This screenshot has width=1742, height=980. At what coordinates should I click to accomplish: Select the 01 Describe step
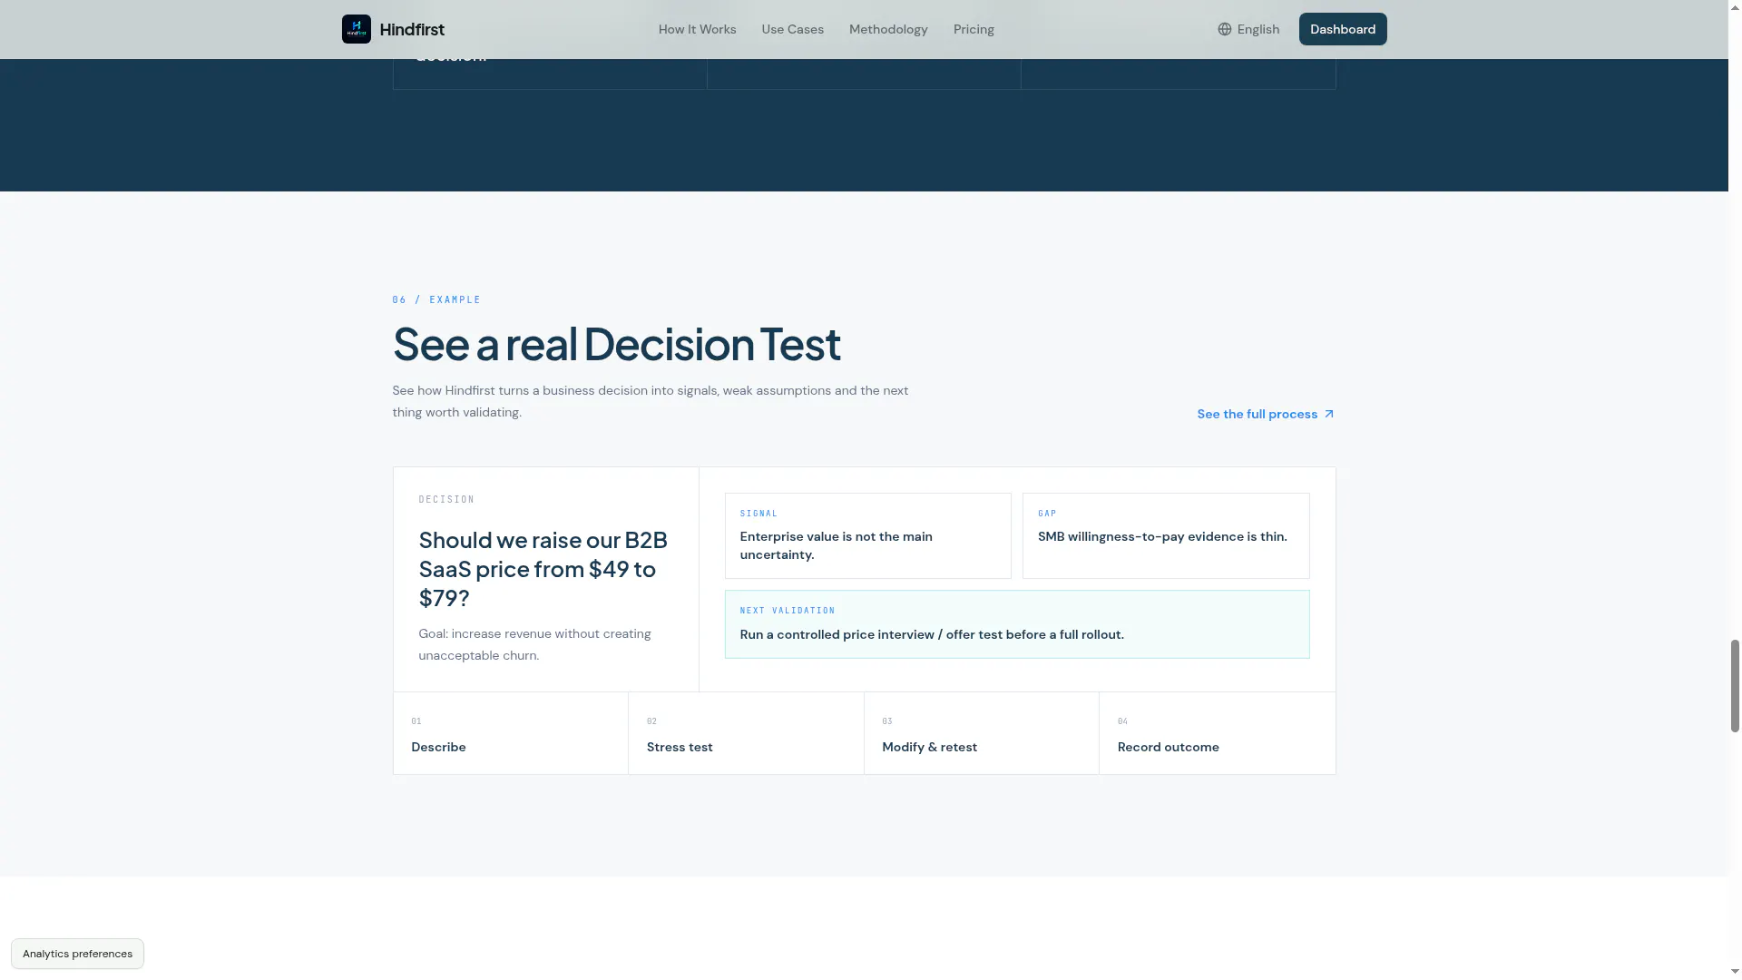coord(510,733)
